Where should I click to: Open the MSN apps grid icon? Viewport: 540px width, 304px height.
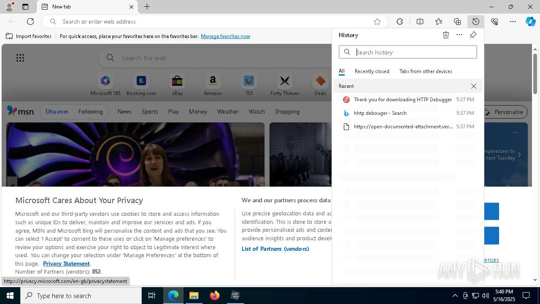pos(20,58)
